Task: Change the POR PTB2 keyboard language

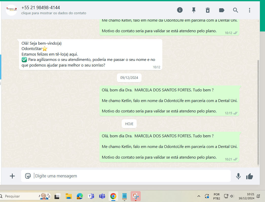Action: point(217,196)
